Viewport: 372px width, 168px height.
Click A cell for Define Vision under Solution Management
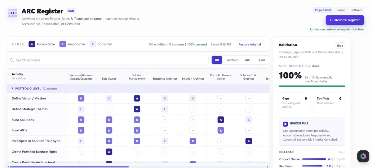[x=137, y=99]
